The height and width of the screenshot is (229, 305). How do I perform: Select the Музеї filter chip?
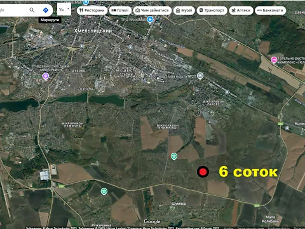[x=184, y=10]
